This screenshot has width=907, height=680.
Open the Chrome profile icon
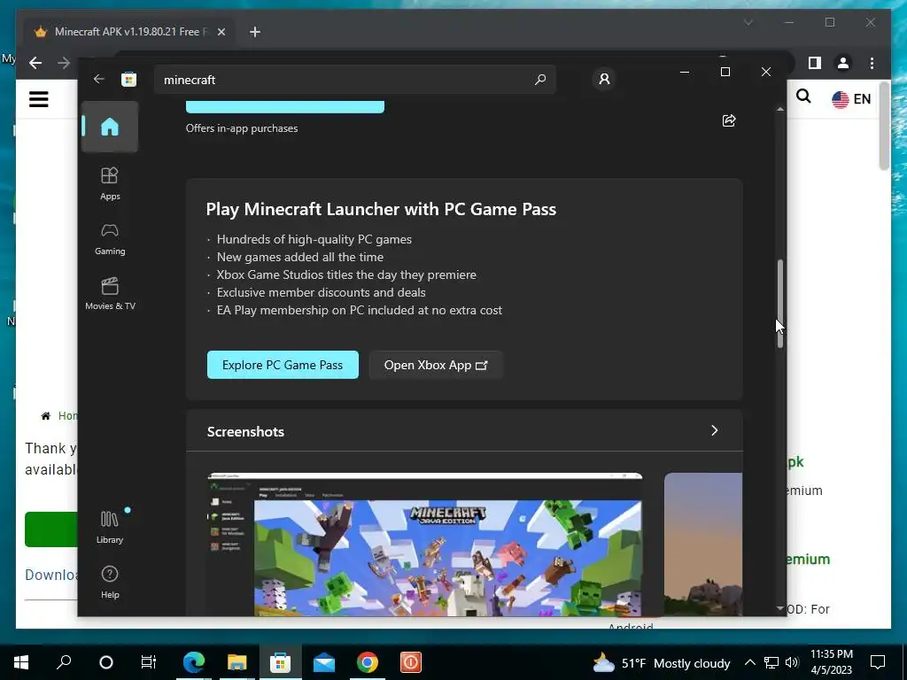pos(843,63)
